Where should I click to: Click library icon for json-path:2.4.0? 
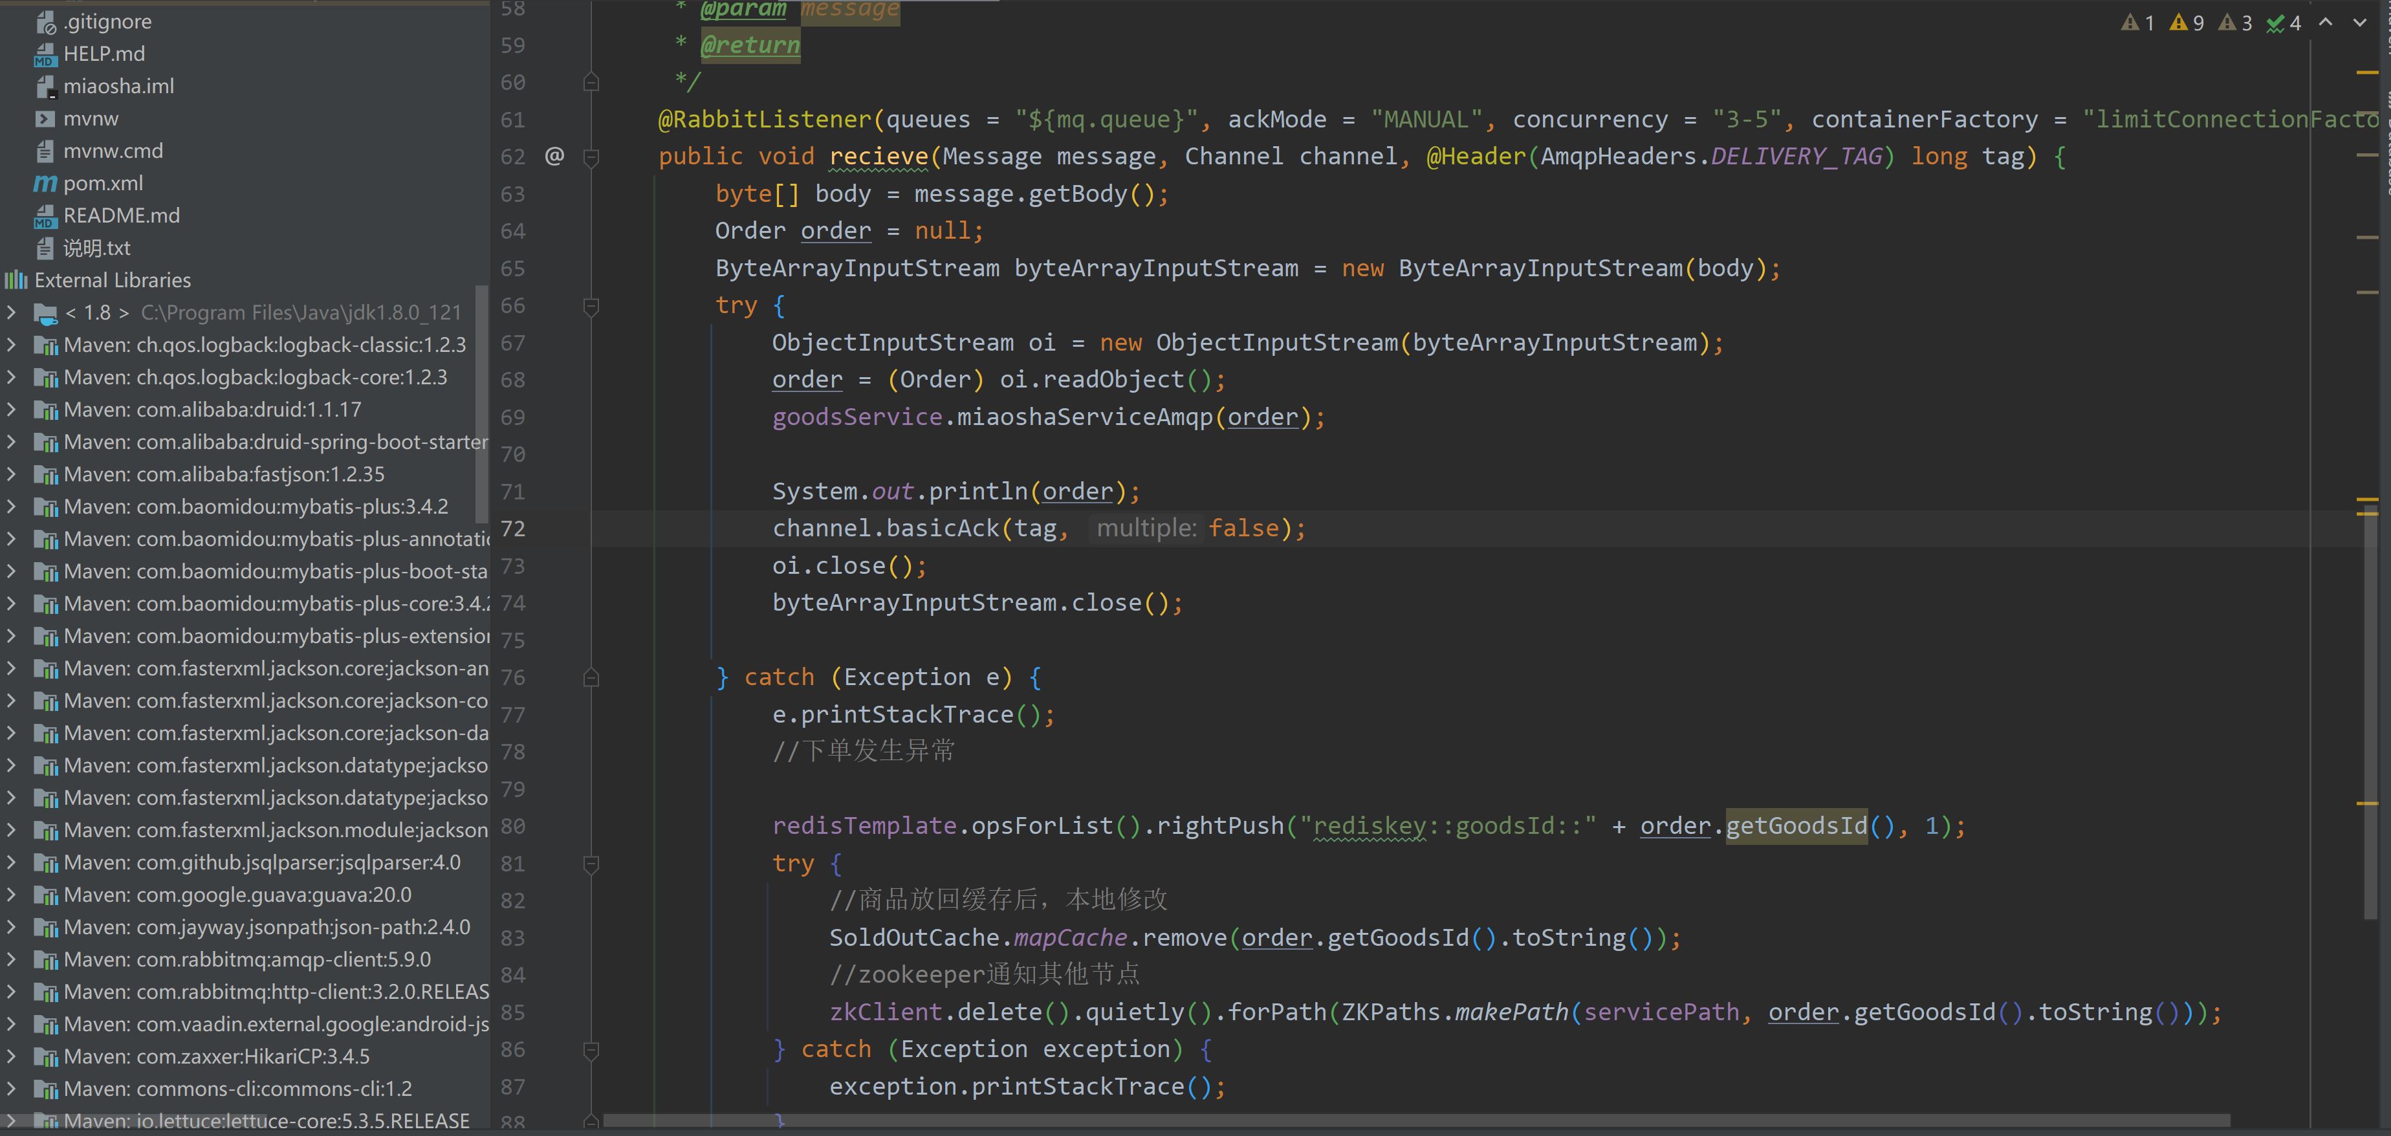(x=45, y=927)
